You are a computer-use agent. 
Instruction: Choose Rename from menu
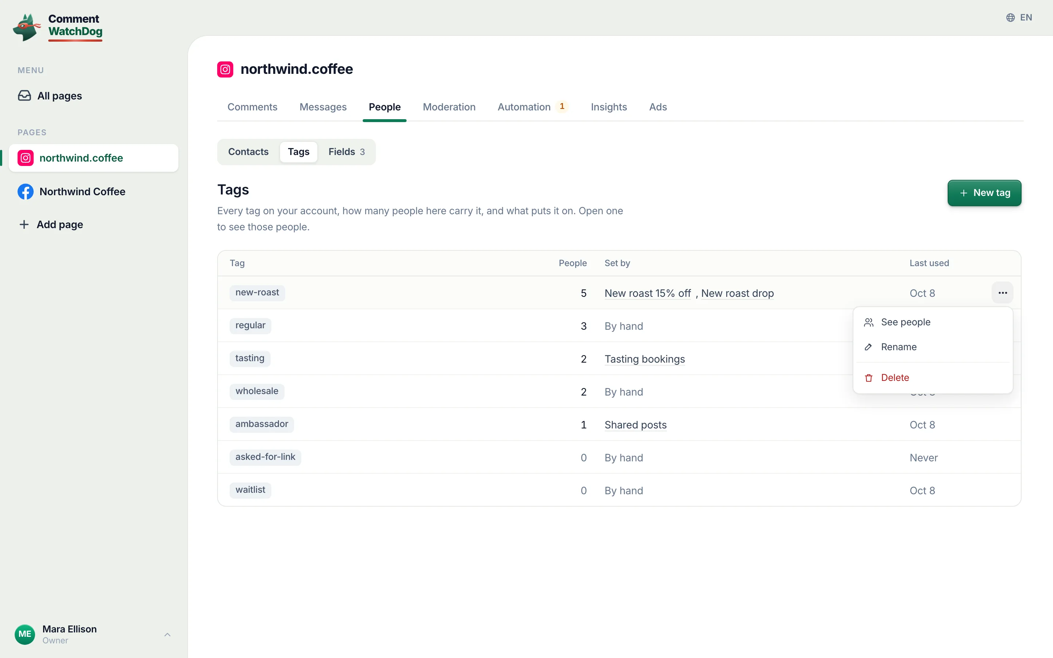click(933, 347)
